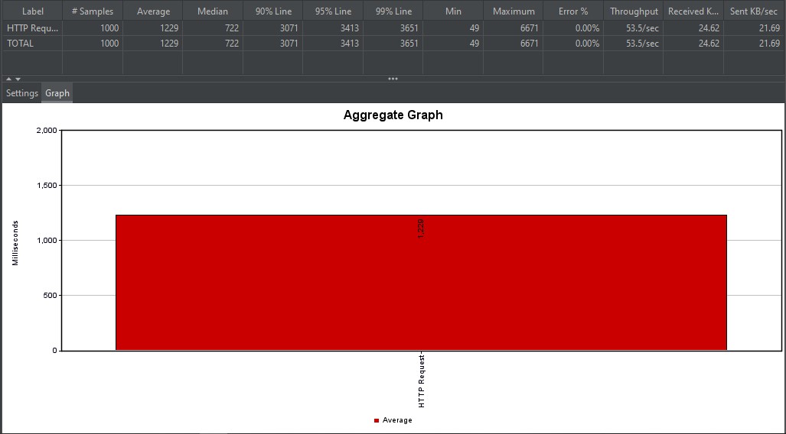Sort by the Sent KB/sec column header

[x=754, y=11]
